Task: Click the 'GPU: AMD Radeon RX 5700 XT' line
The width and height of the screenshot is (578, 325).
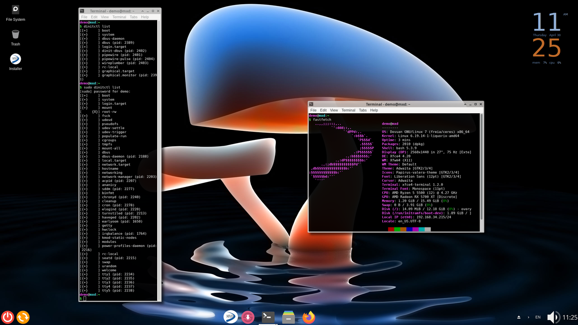Action: click(420, 197)
